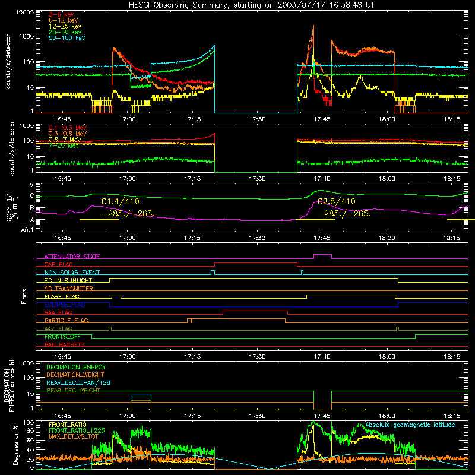
Task: Select the ATTENUATOR_STATE flag label
Action: [x=72, y=256]
